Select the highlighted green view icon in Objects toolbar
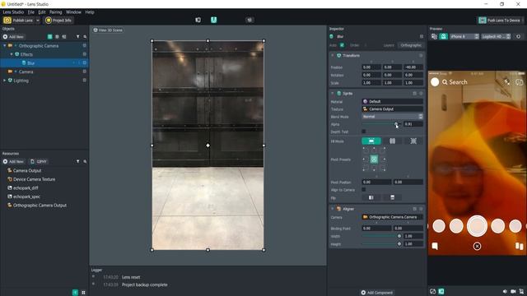Screen dimensions: 527x296 [x=49, y=36]
